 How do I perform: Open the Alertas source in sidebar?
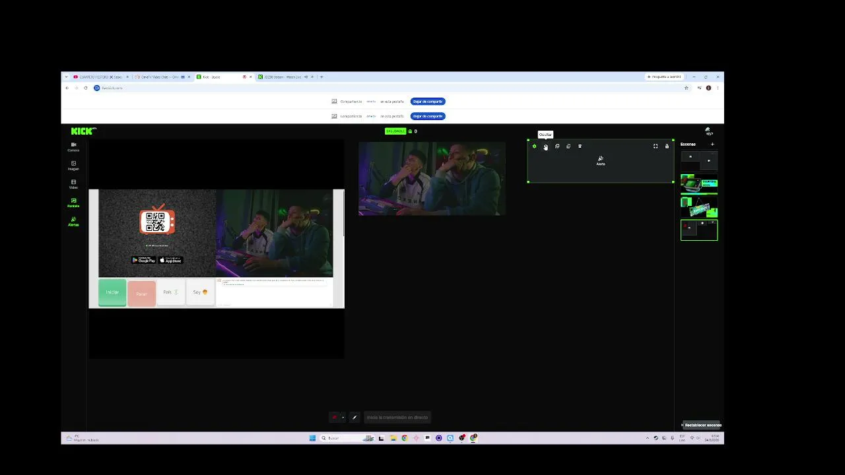73,221
